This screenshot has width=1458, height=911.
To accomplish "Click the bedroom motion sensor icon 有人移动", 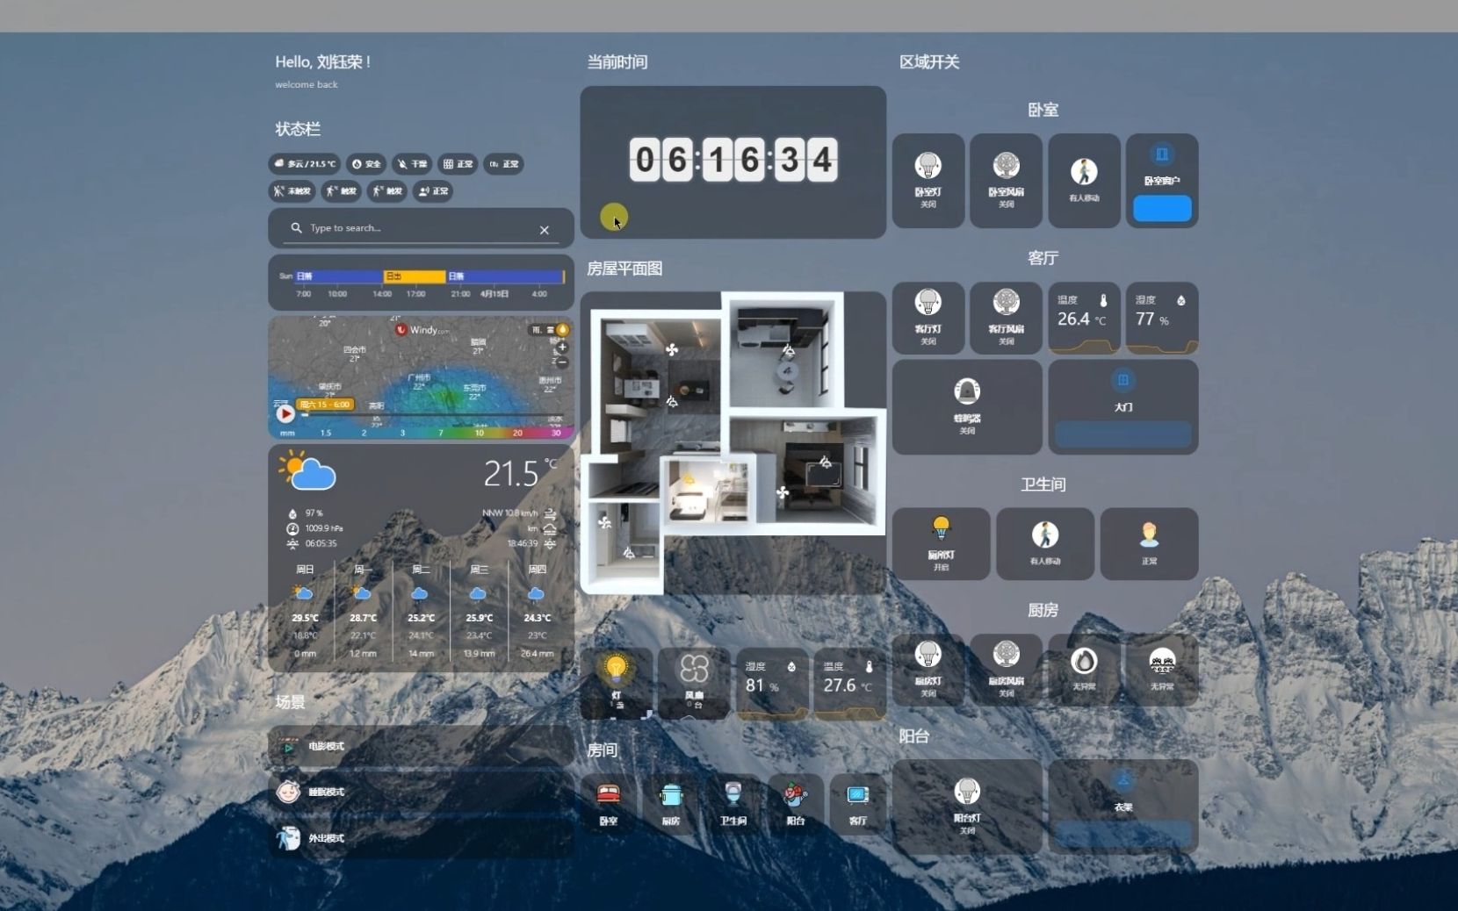I will click(x=1084, y=171).
